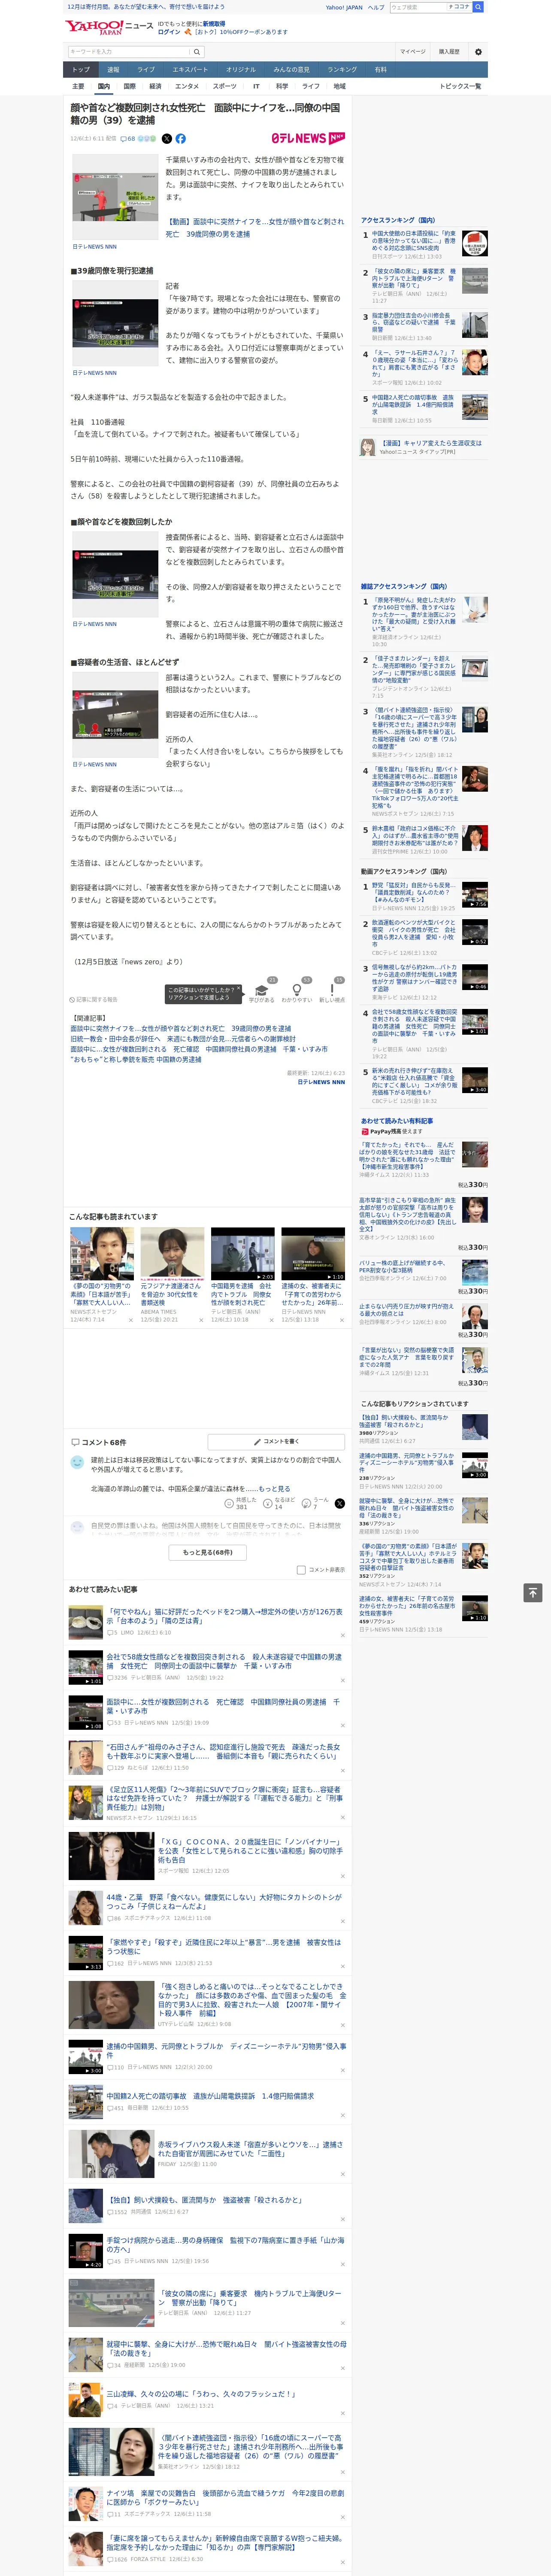Click the keyword search magnifier icon
The image size is (551, 2576).
pos(197,51)
